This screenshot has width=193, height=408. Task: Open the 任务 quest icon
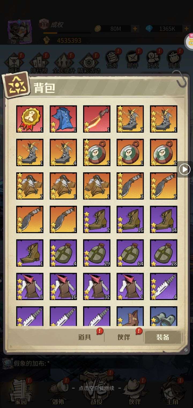pos(112,59)
